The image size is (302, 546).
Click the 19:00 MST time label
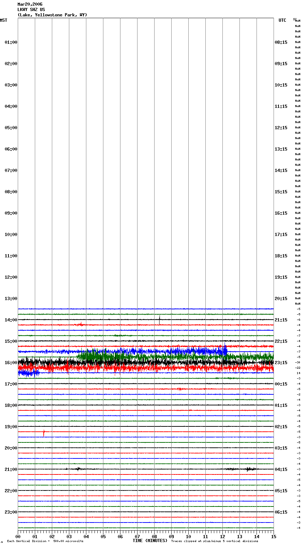click(11, 427)
